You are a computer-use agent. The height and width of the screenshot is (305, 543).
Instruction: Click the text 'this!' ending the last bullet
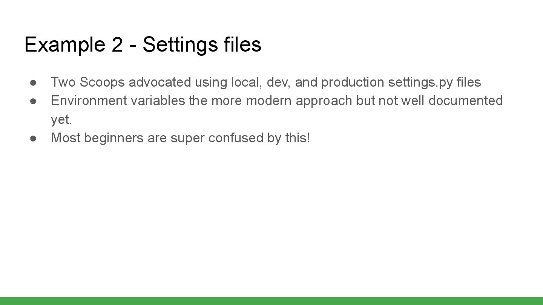click(298, 138)
